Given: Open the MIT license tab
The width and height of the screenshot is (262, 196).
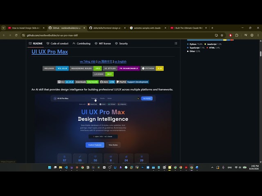Looking at the screenshot, I should 103,44.
